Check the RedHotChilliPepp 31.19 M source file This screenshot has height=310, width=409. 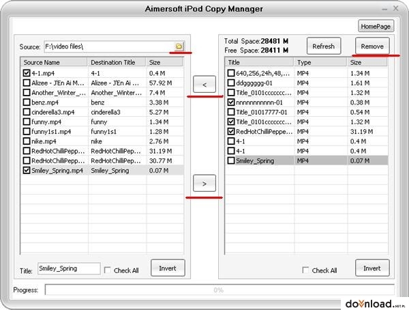coord(27,151)
